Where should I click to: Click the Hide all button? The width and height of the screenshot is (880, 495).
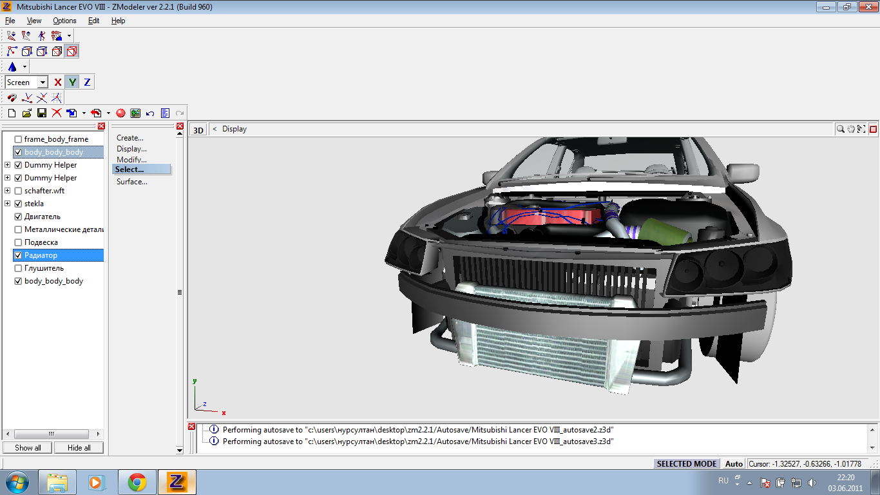79,448
